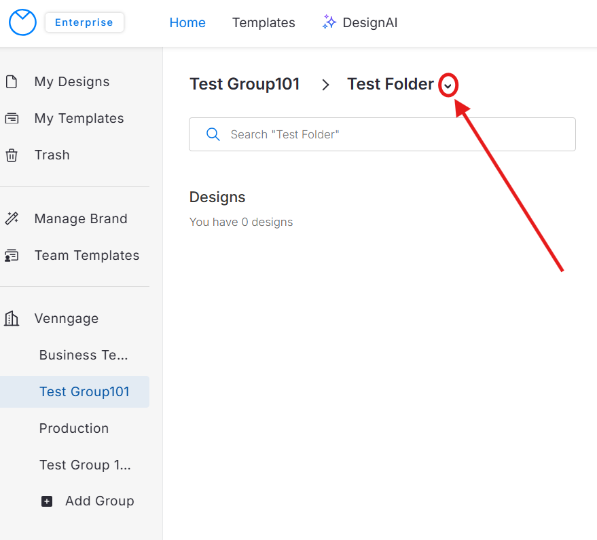This screenshot has width=597, height=540.
Task: Click the My Templates icon in sidebar
Action: coord(12,119)
